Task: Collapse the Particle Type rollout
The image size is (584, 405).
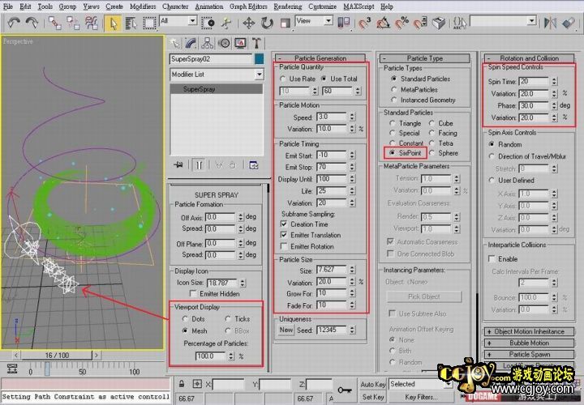Action: (425, 58)
